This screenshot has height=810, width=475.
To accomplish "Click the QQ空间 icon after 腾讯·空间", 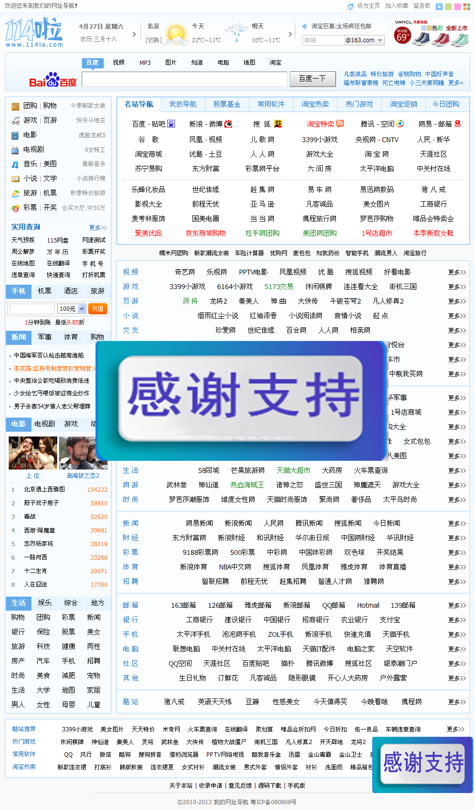I will point(400,124).
